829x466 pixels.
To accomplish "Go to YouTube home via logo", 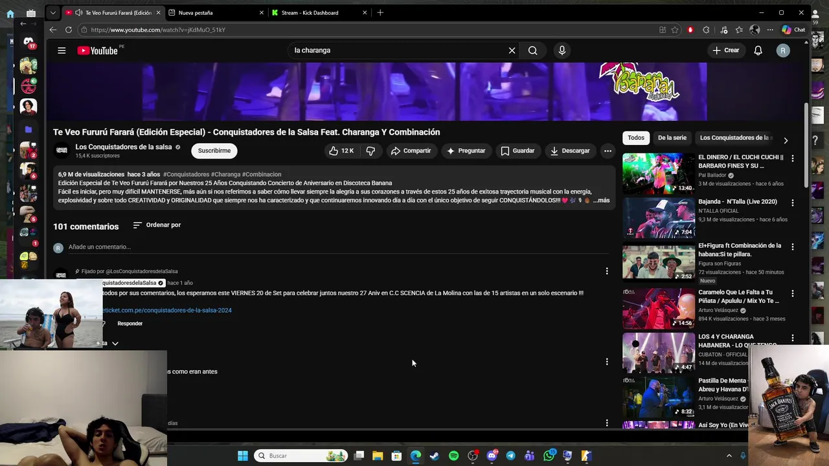I will pyautogui.click(x=98, y=50).
